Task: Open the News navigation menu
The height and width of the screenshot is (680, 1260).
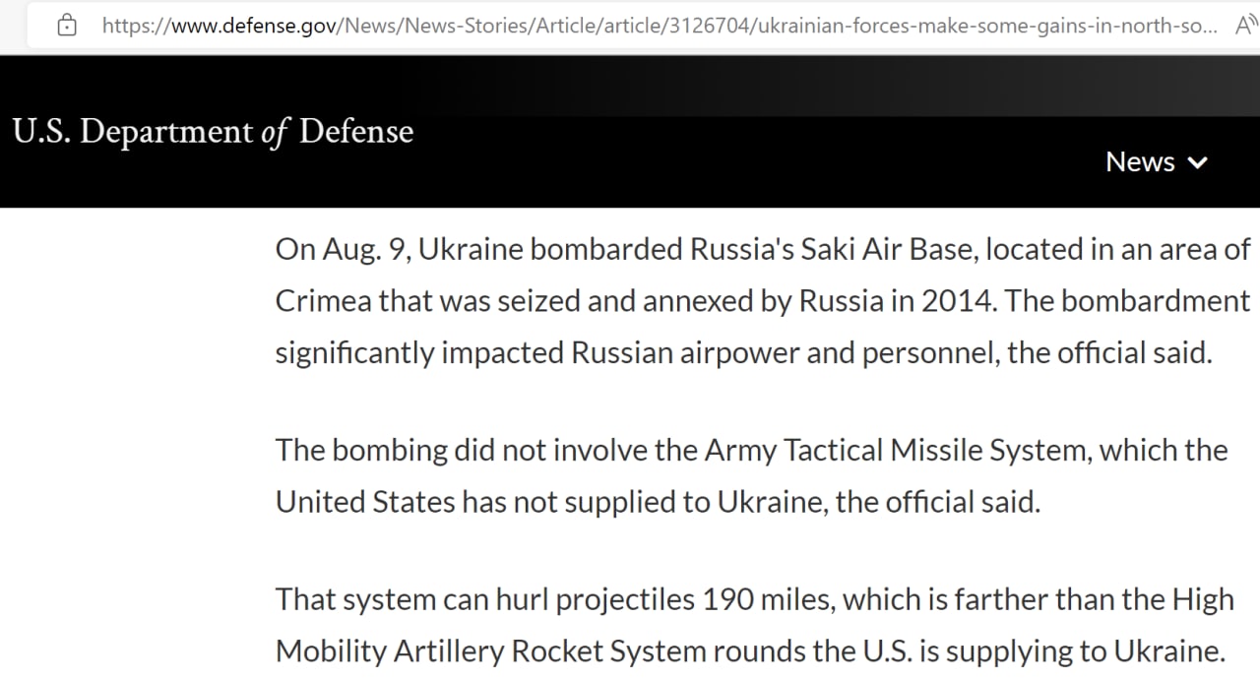Action: (x=1140, y=161)
